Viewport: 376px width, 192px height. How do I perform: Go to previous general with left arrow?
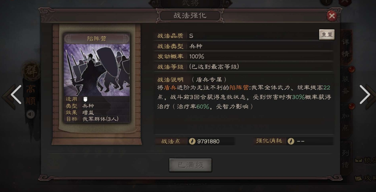[x=16, y=95]
